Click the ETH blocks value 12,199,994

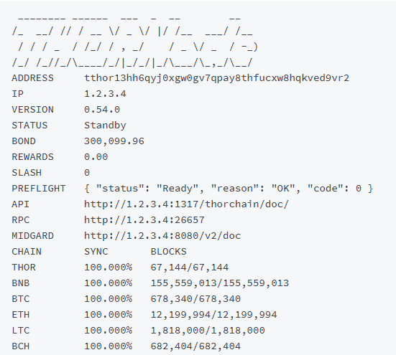point(214,315)
